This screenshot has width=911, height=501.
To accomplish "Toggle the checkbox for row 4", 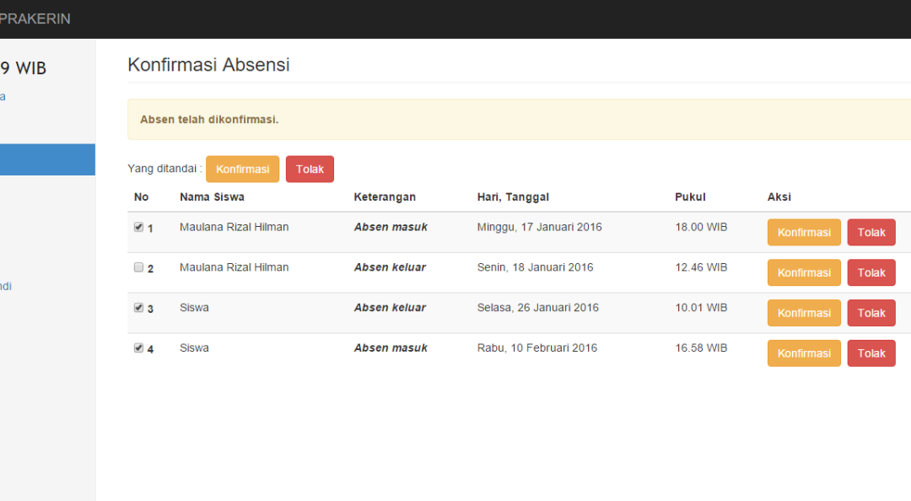I will [138, 347].
